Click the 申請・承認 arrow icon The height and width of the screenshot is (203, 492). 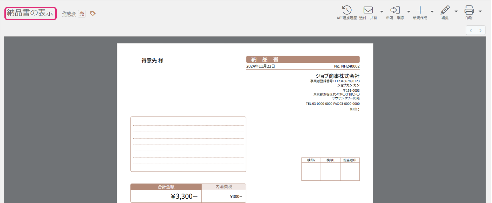coord(395,10)
